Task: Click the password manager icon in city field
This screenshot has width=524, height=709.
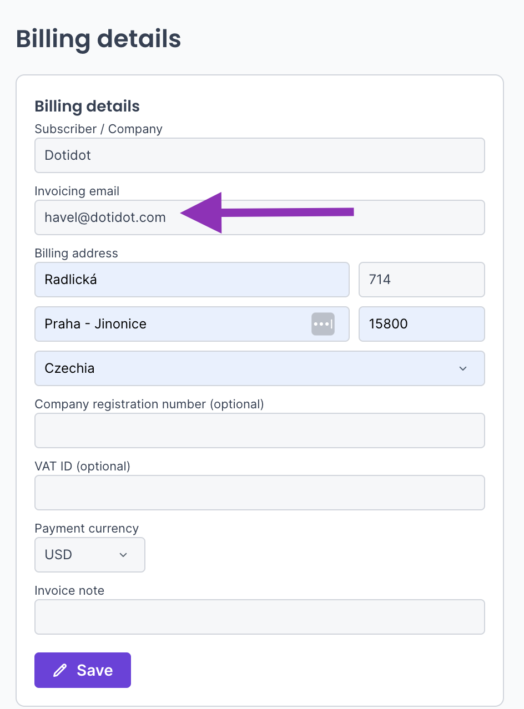Action: [x=323, y=324]
